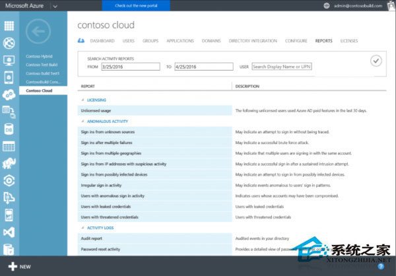Switch to the LICENSES tab

(349, 41)
